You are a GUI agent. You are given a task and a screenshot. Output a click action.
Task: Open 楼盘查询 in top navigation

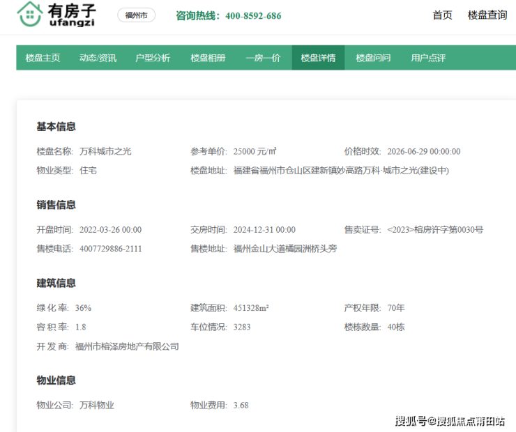(x=487, y=15)
